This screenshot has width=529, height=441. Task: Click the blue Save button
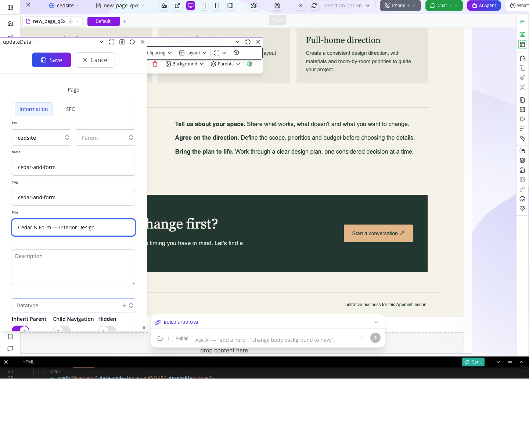51,60
